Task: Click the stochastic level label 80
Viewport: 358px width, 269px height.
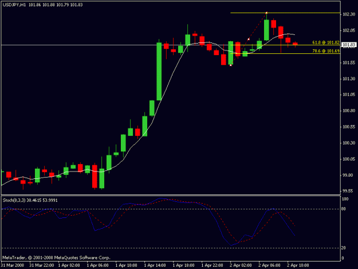Action: [x=343, y=209]
